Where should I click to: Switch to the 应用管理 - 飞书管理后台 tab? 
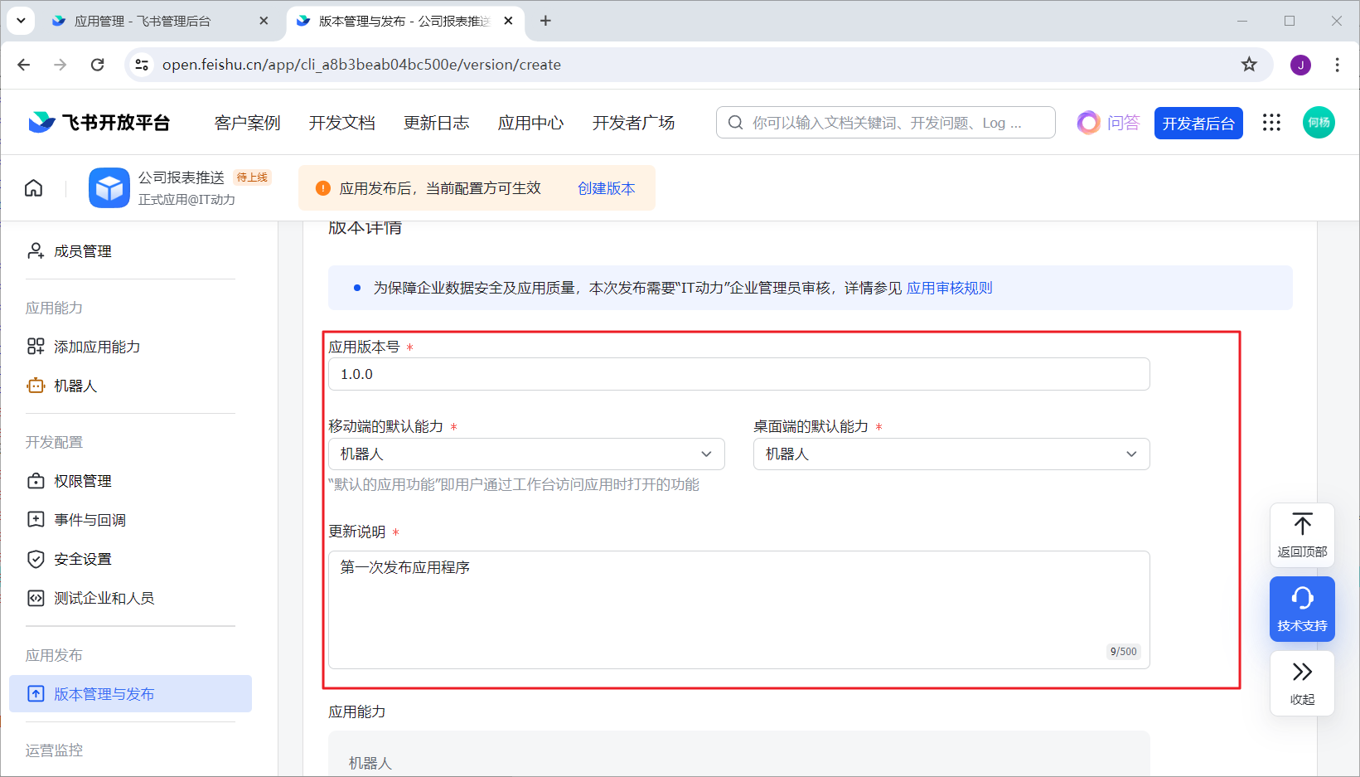click(x=143, y=22)
